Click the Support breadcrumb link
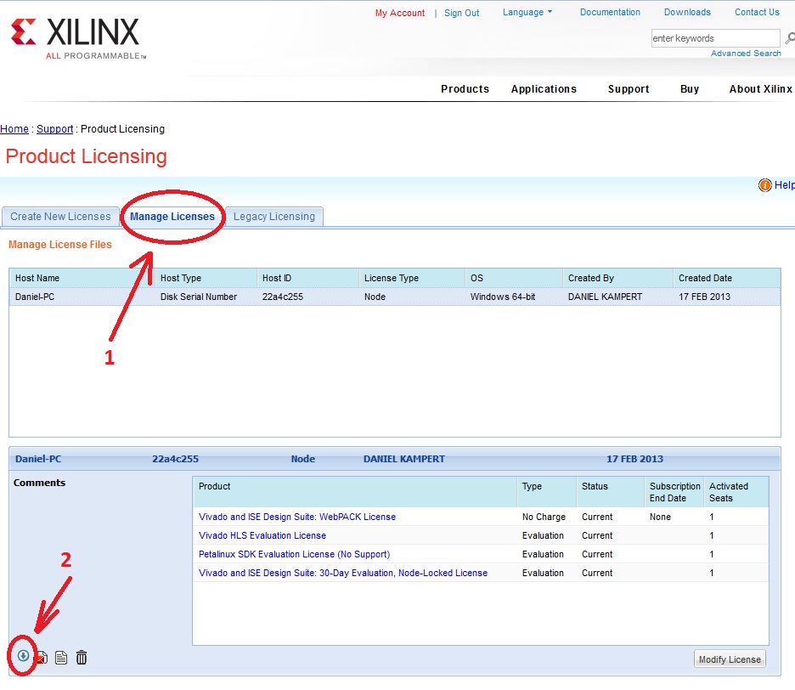Image resolution: width=795 pixels, height=690 pixels. click(54, 129)
